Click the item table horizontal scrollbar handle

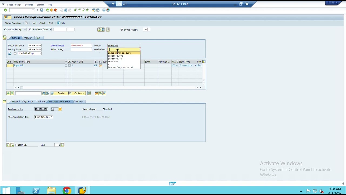click(22, 87)
